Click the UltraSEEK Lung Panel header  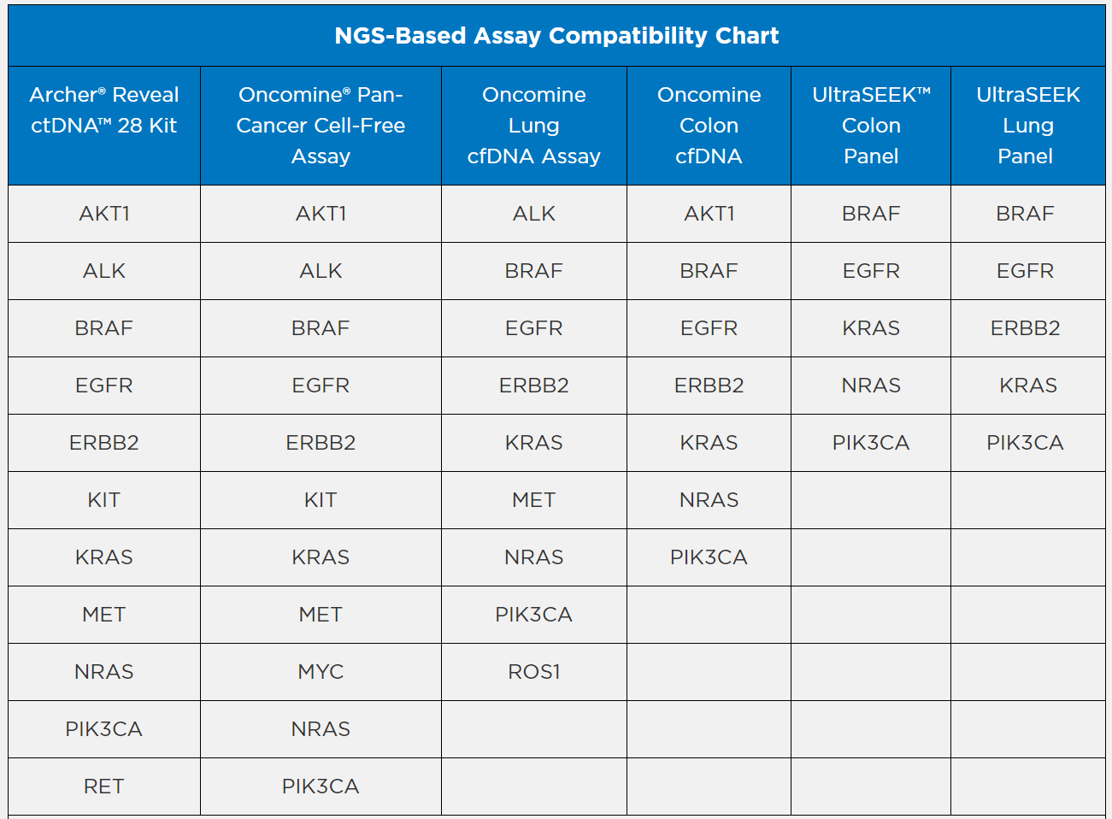coord(1027,126)
